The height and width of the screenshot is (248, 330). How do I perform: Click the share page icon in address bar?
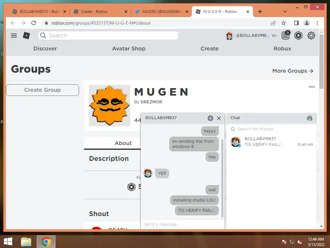[x=273, y=23]
